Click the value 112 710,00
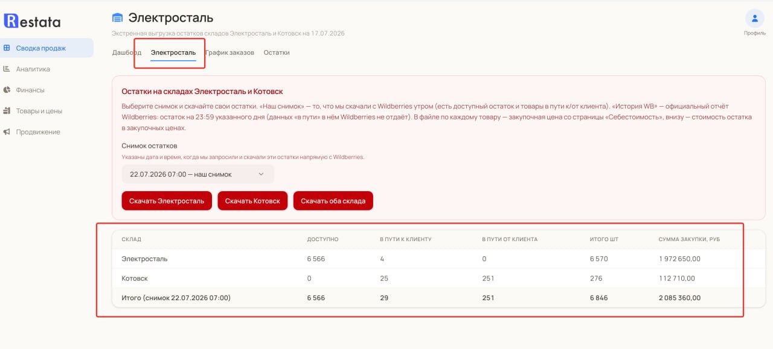The width and height of the screenshot is (773, 349). pyautogui.click(x=677, y=278)
